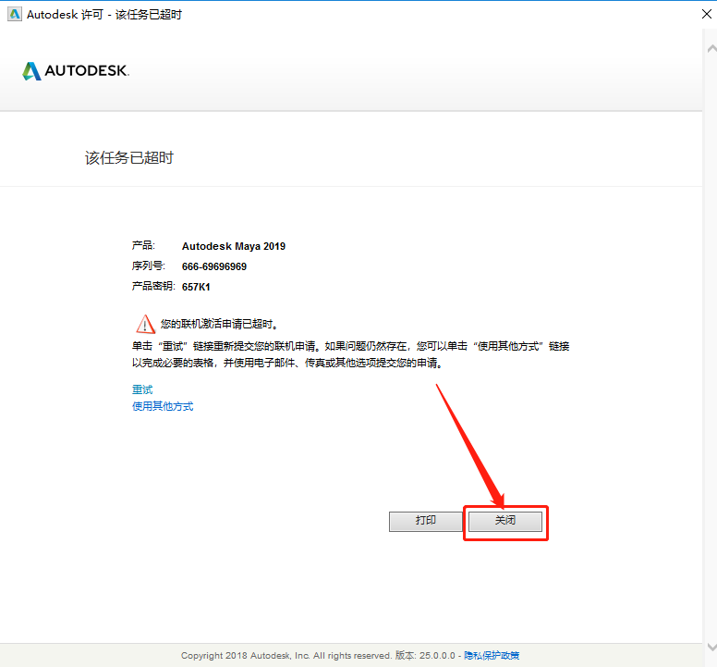Screen dimensions: 717x667
Task: Click the 关闭 button
Action: [x=505, y=521]
